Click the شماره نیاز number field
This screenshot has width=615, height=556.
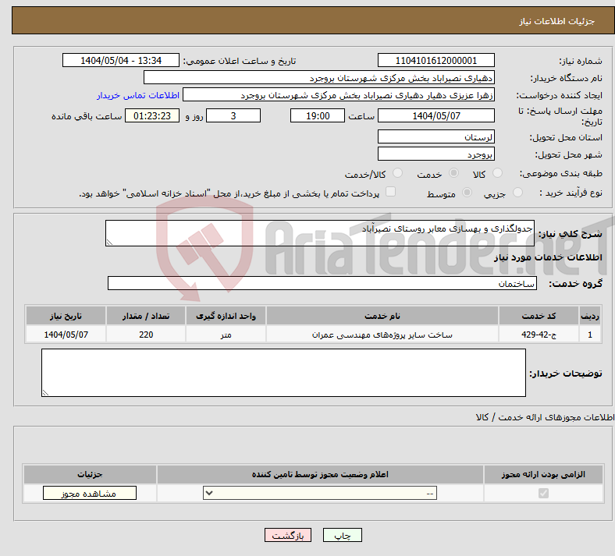pos(435,60)
